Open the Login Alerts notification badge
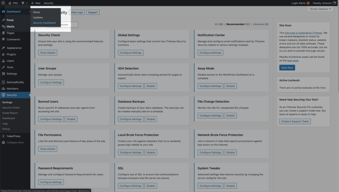The height and width of the screenshot is (192, 339). tap(308, 3)
